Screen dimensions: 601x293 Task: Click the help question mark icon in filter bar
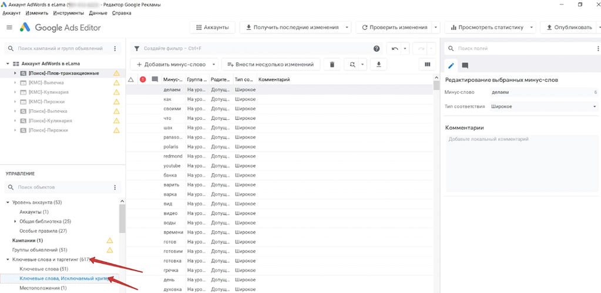pos(377,49)
